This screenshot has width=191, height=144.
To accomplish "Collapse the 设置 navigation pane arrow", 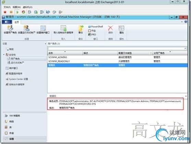I will pos(46,44).
